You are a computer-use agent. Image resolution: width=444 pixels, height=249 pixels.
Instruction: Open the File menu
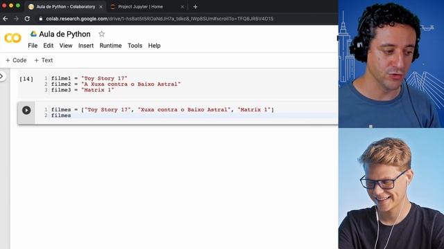(33, 46)
